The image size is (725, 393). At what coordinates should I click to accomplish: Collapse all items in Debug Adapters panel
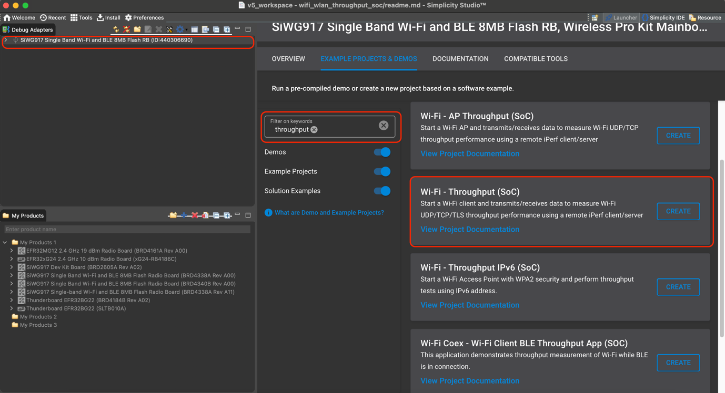click(216, 29)
